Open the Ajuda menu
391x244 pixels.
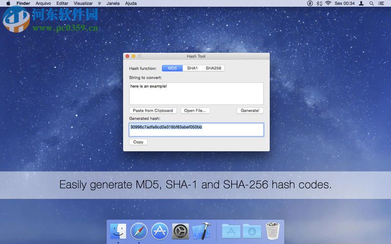tap(130, 3)
